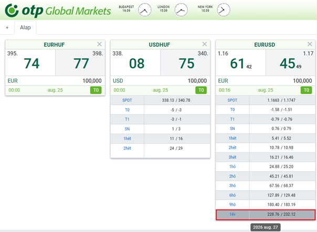The width and height of the screenshot is (317, 232).
Task: Select T1 row in USDHUF table
Action: coord(160,119)
